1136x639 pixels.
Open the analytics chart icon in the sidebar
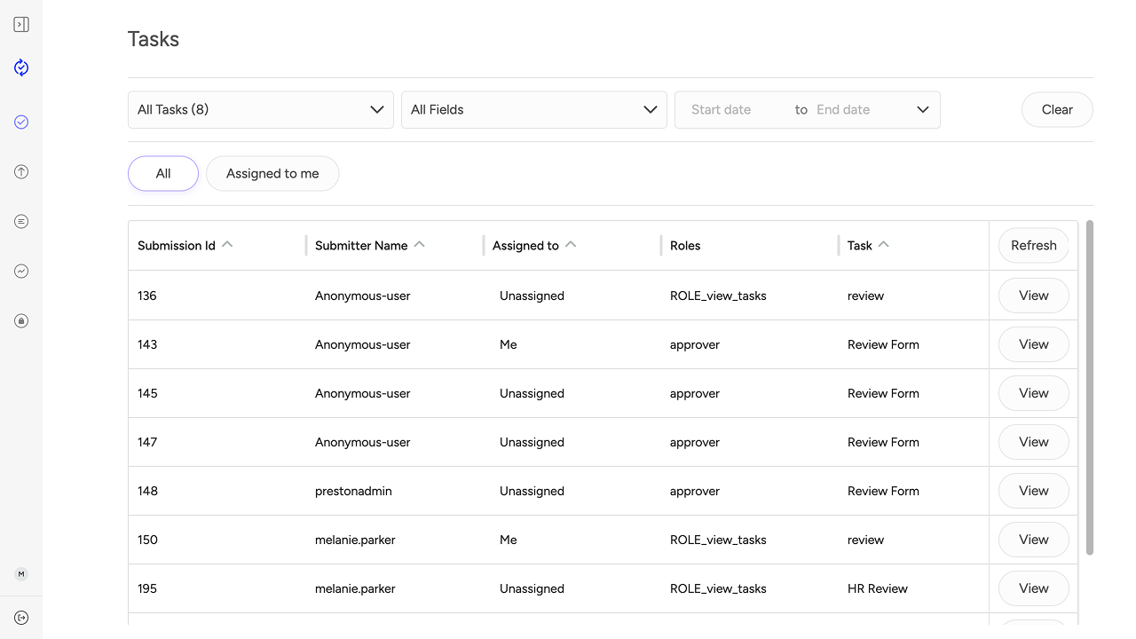point(21,272)
